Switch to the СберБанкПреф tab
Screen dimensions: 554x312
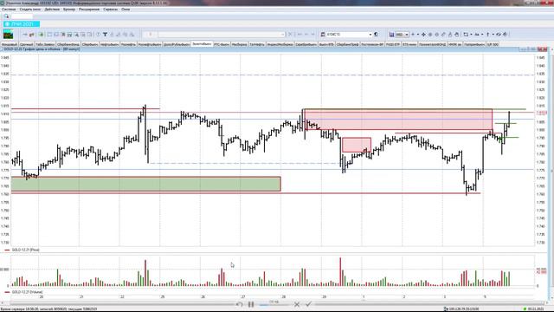tap(347, 44)
